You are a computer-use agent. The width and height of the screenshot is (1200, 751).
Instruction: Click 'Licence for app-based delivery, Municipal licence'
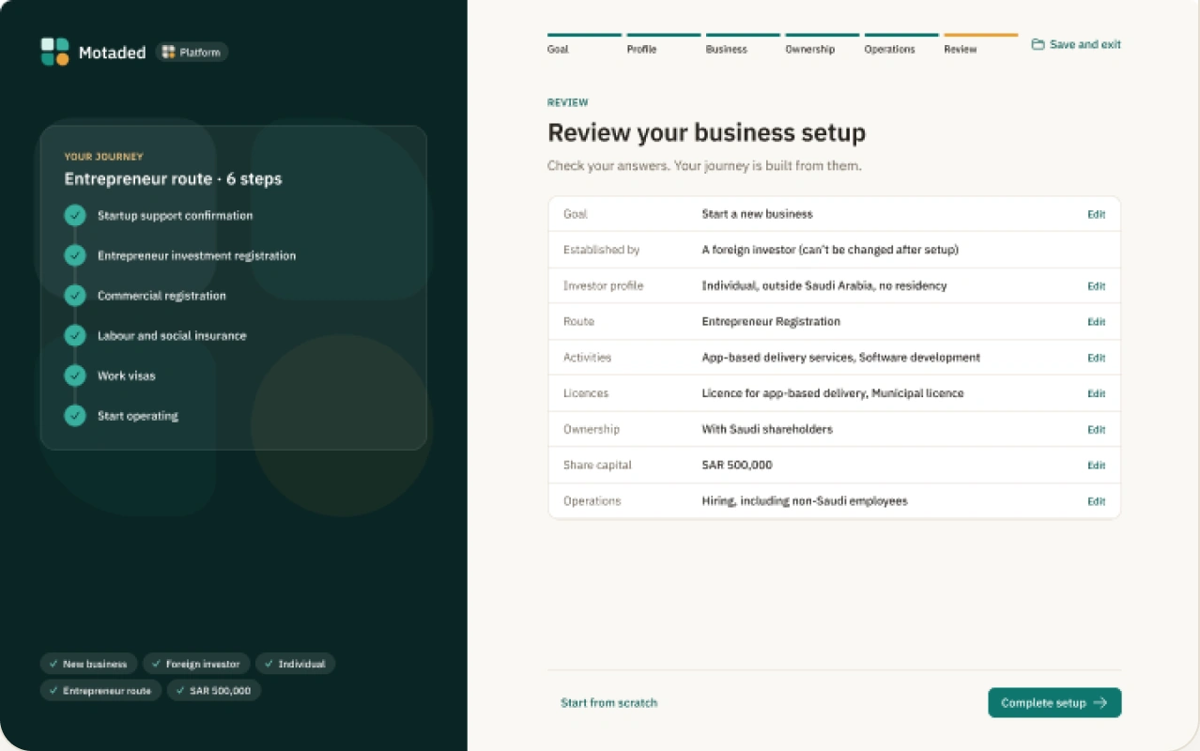(833, 393)
